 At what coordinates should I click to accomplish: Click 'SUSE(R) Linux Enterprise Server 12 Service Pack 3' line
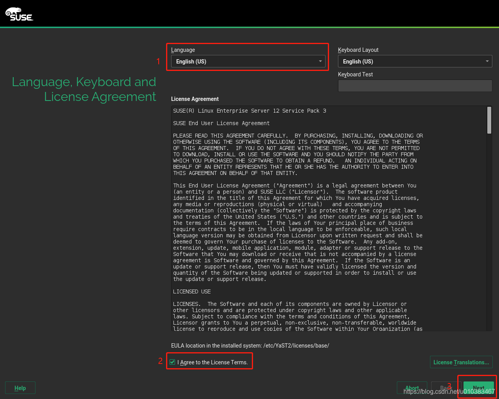(249, 111)
